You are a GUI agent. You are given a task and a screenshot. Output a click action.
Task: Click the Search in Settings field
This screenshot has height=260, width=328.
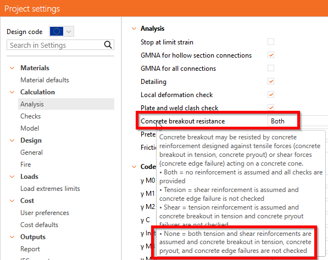click(x=55, y=45)
